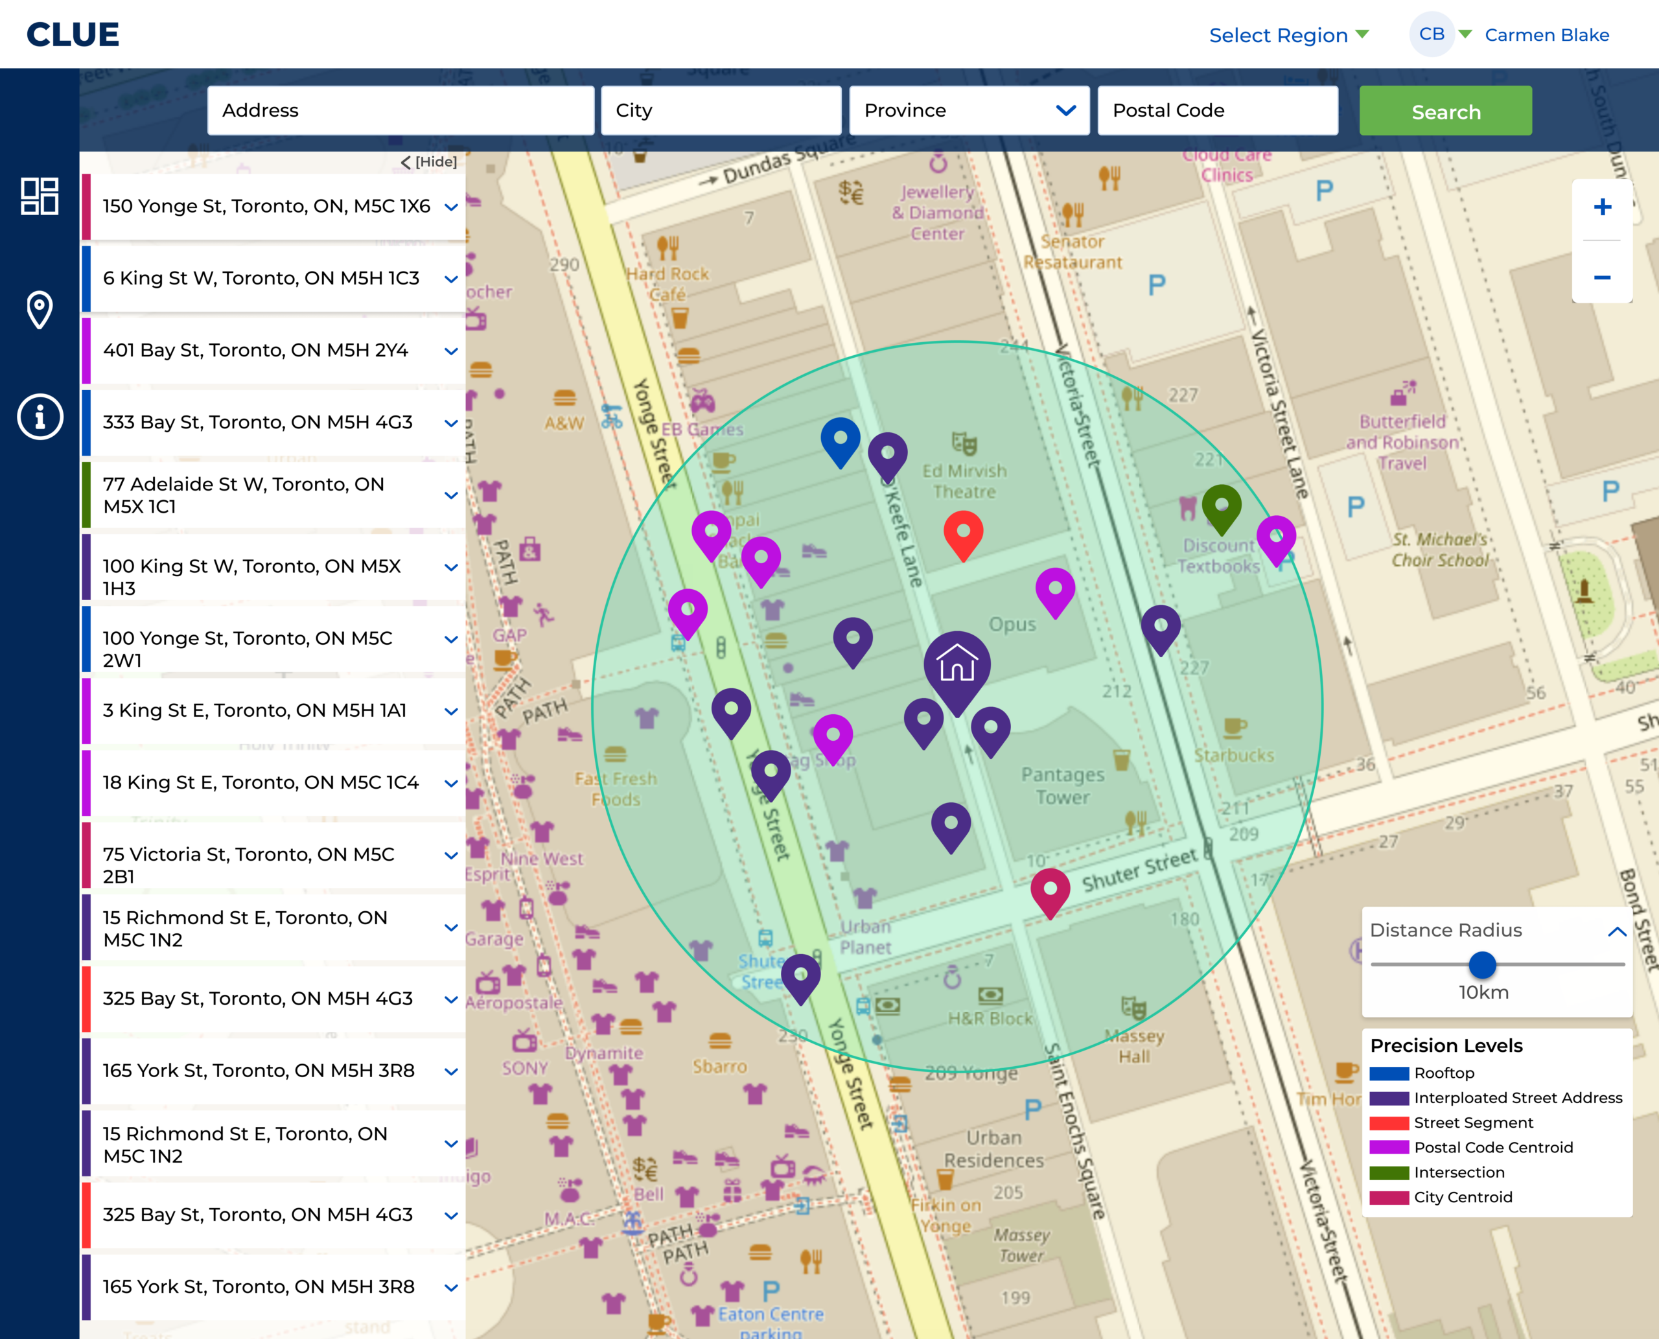Zoom in with the plus button
The image size is (1659, 1339).
(1602, 207)
